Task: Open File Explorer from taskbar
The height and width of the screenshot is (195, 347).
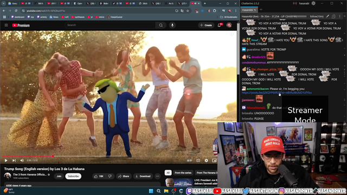Action: click(166, 191)
